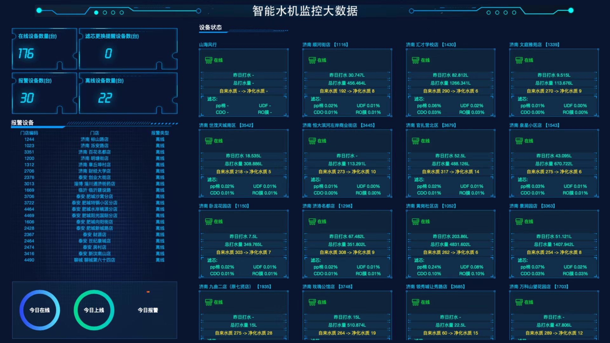This screenshot has width=610, height=343.
Task: Click the 今日报警 indicator
Action: (148, 310)
